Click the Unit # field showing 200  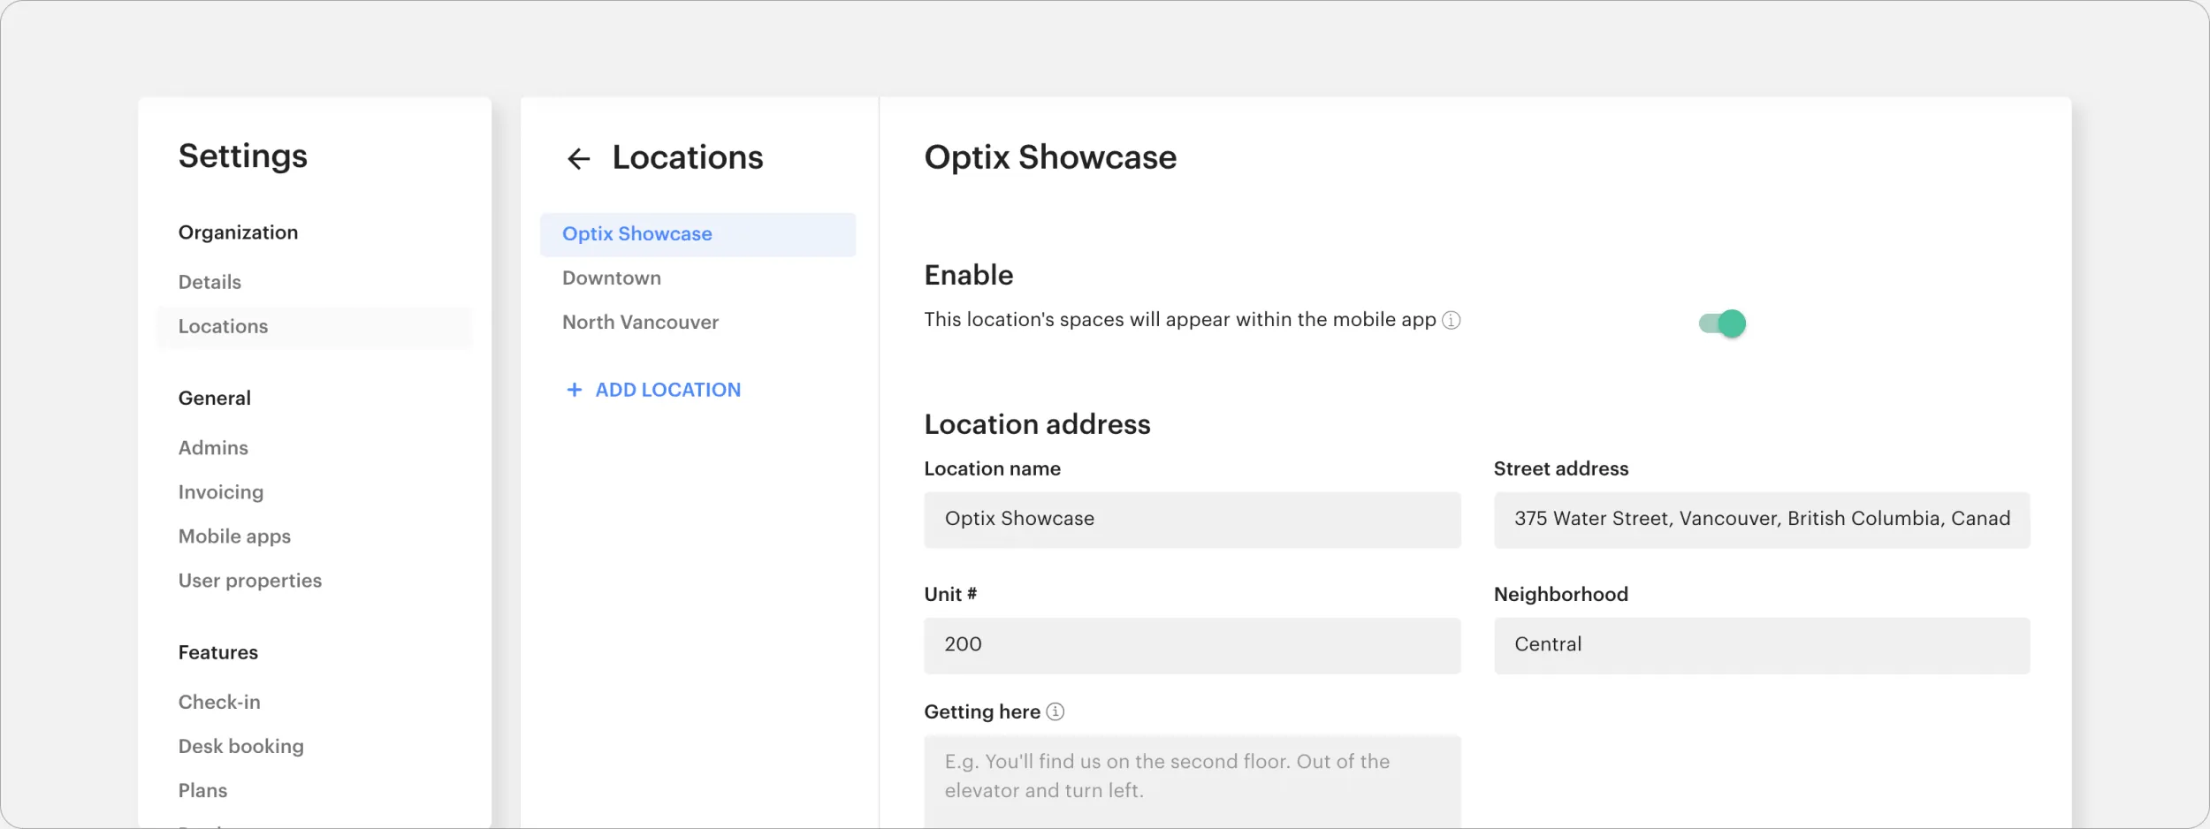1192,645
